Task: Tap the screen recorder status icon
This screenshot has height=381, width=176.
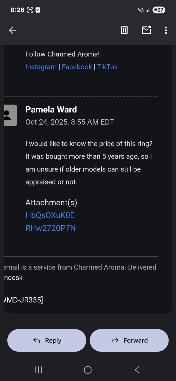Action: pyautogui.click(x=30, y=10)
